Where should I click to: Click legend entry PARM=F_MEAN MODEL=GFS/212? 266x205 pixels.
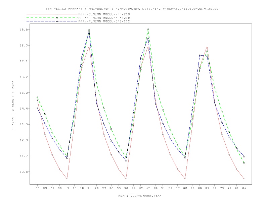click(104, 21)
